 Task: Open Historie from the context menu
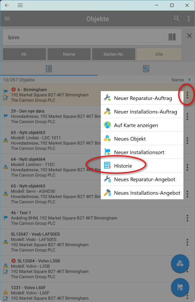pos(142,166)
